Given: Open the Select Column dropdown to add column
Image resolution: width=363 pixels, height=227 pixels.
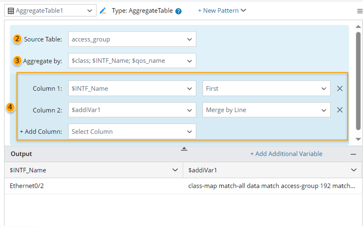Looking at the screenshot, I should (132, 132).
